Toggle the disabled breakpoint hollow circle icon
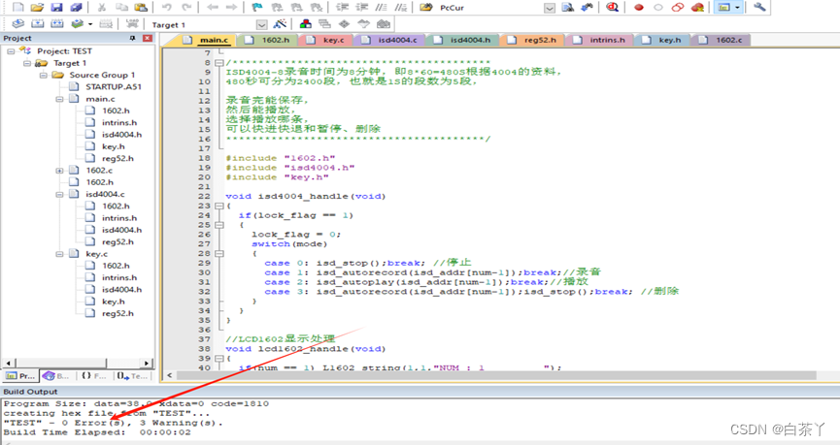 [x=658, y=7]
